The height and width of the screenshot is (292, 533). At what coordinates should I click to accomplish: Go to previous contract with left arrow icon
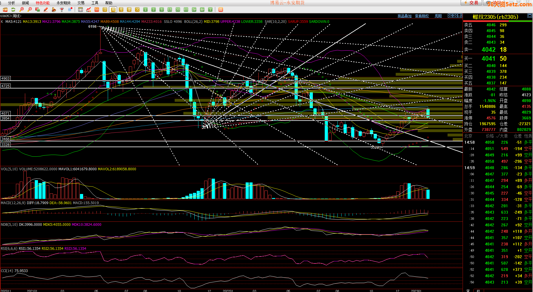450,16
